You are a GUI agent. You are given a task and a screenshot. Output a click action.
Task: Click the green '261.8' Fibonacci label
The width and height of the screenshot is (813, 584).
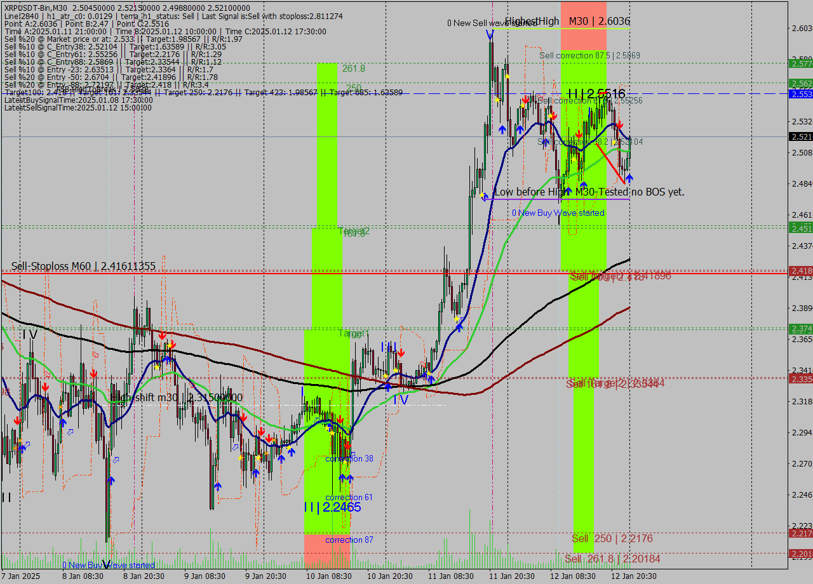click(354, 69)
